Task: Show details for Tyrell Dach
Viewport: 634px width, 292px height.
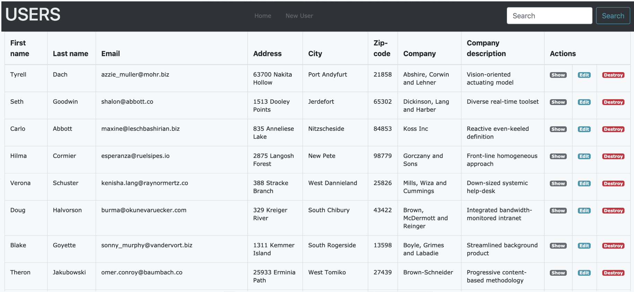Action: click(558, 75)
